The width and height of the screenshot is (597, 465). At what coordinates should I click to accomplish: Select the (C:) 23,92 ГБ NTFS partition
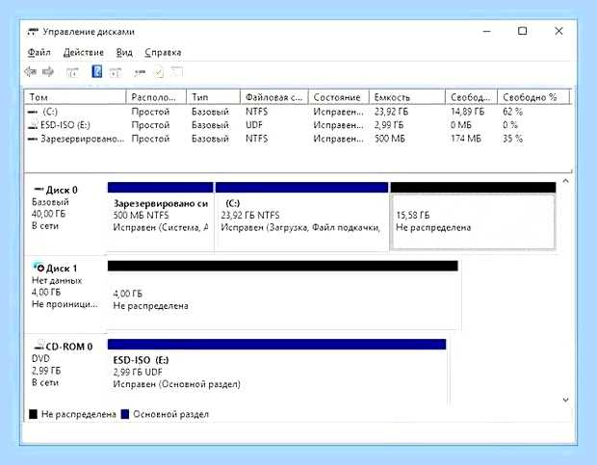(302, 217)
